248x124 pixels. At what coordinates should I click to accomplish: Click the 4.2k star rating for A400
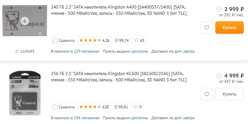click(94, 40)
